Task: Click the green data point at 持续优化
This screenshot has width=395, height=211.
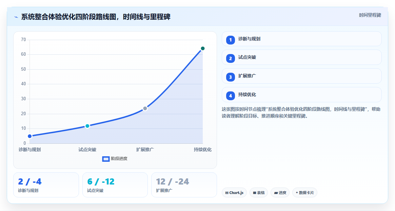Action: [x=202, y=49]
